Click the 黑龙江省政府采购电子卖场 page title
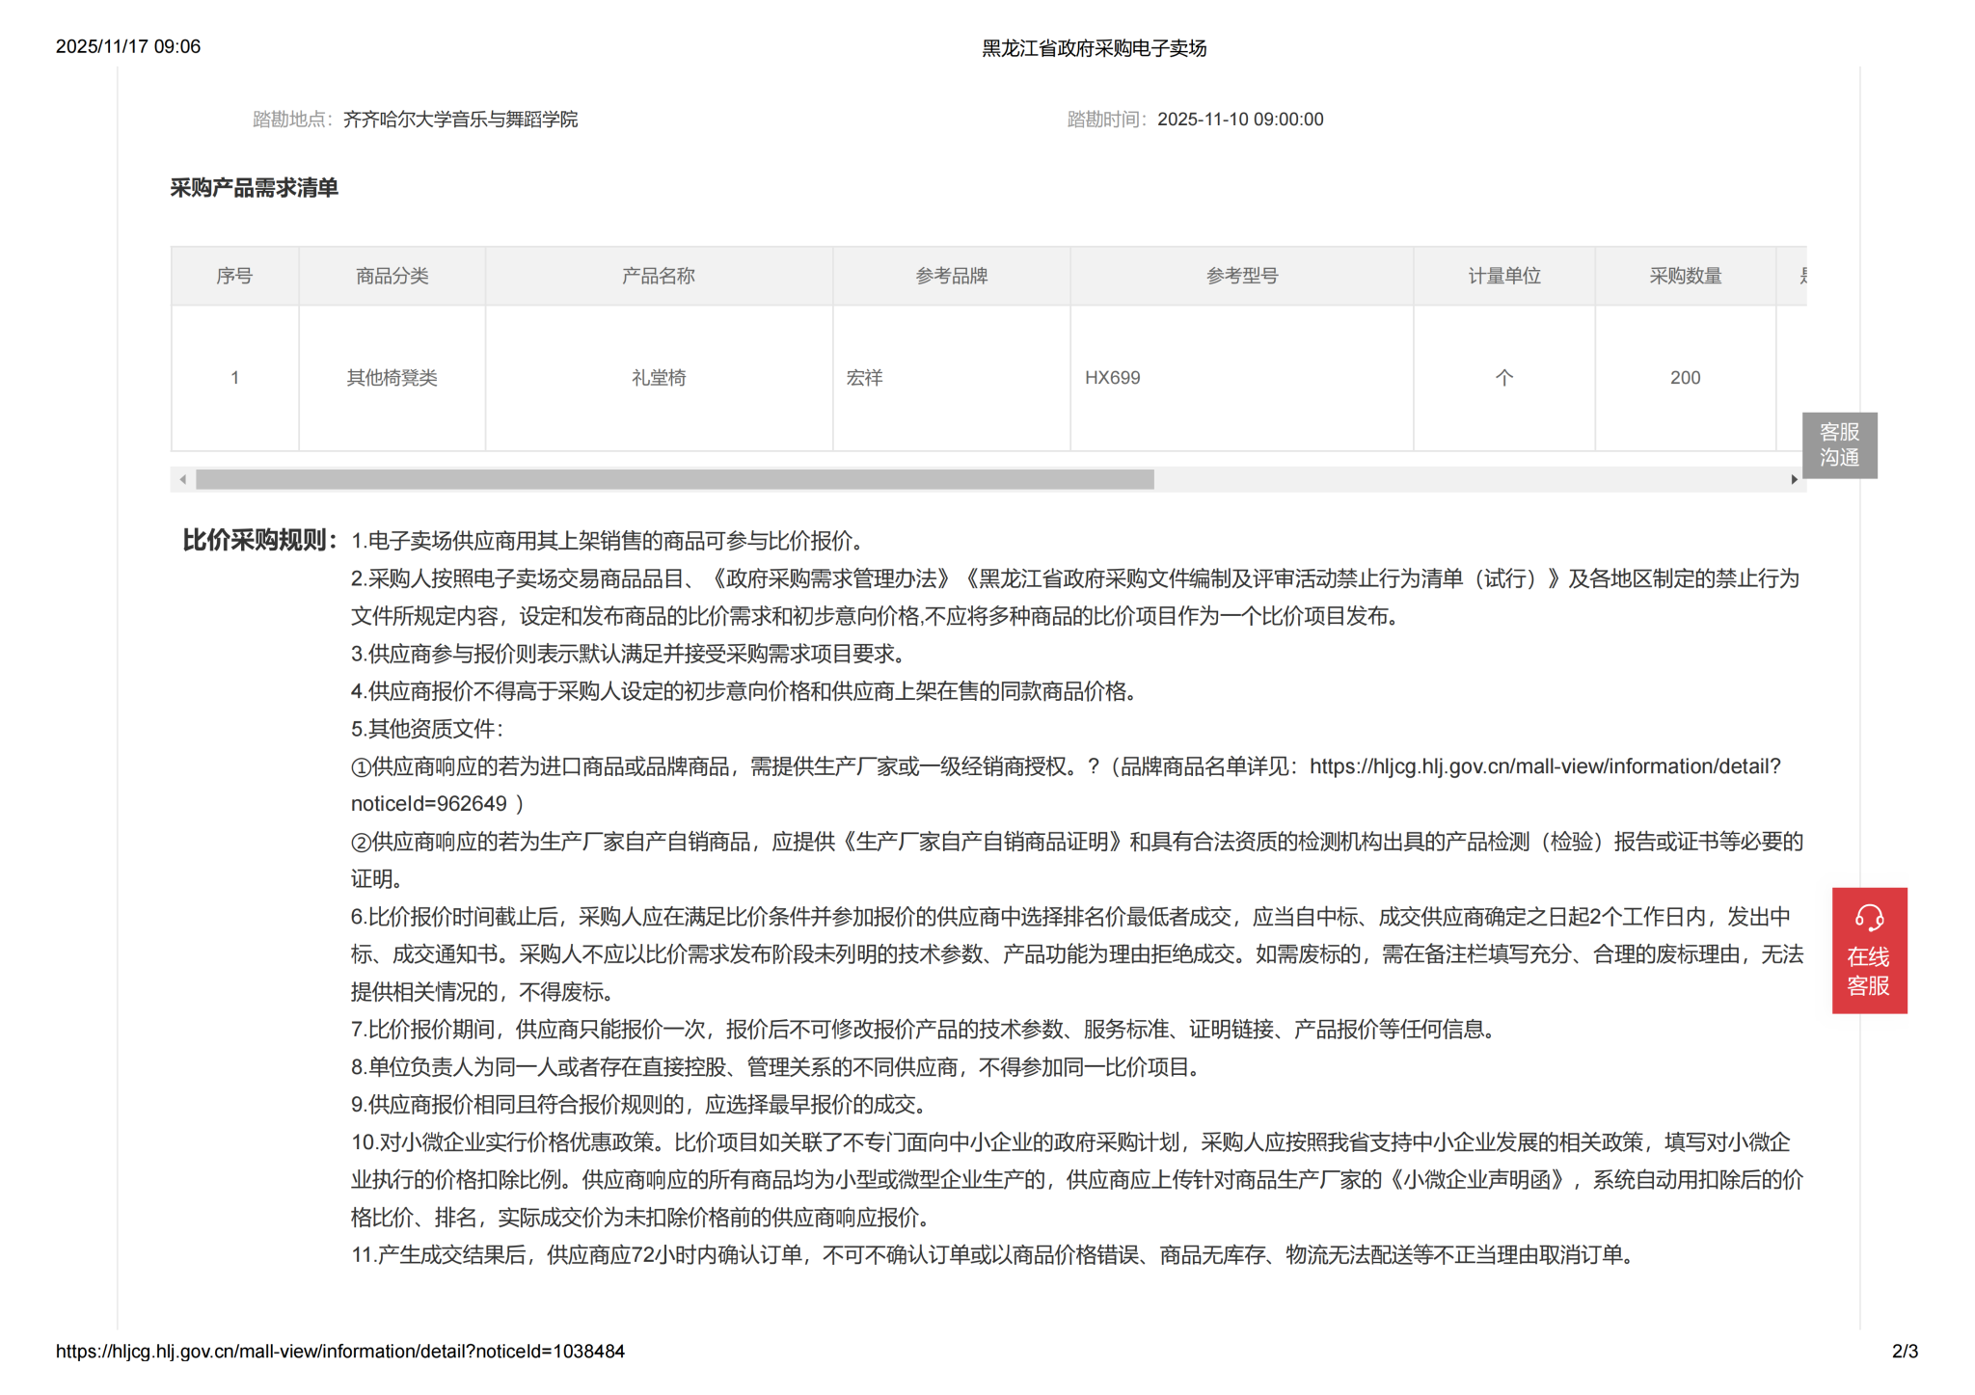1975x1395 pixels. point(1094,48)
